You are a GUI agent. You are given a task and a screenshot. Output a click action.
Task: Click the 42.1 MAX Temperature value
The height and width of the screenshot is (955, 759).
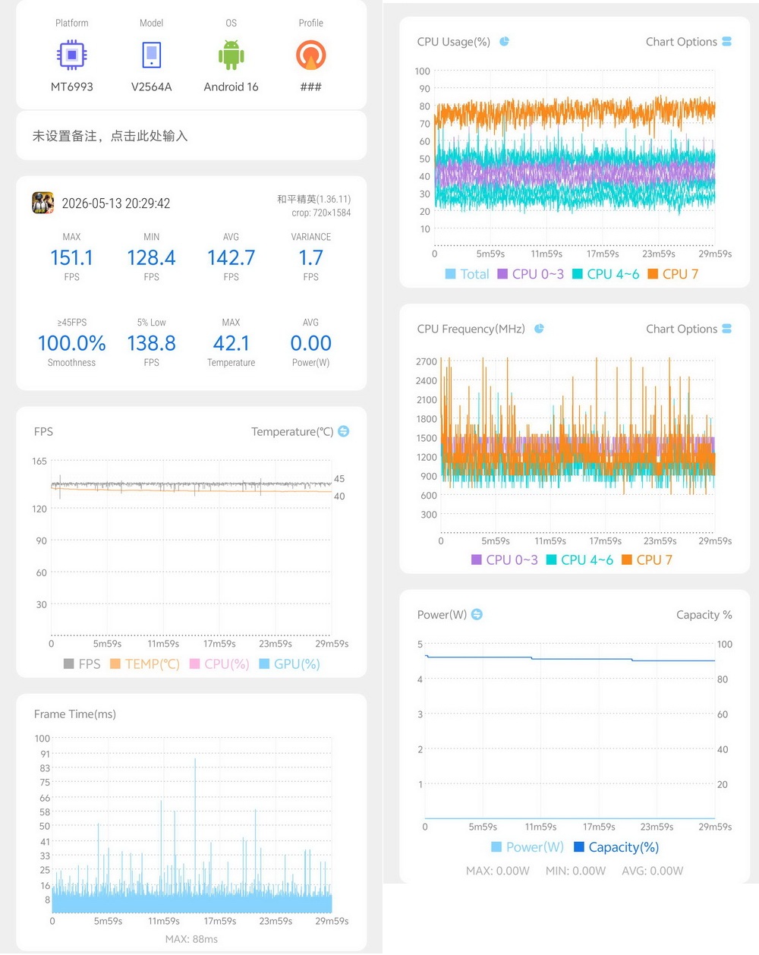point(231,343)
